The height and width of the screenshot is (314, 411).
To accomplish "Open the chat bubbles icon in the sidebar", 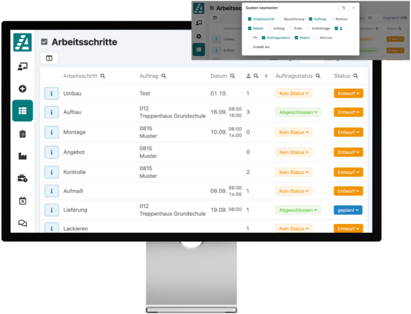I will 22,223.
